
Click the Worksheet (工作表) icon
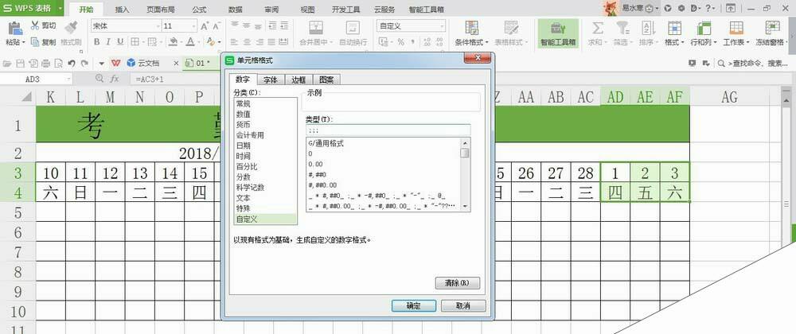736,28
